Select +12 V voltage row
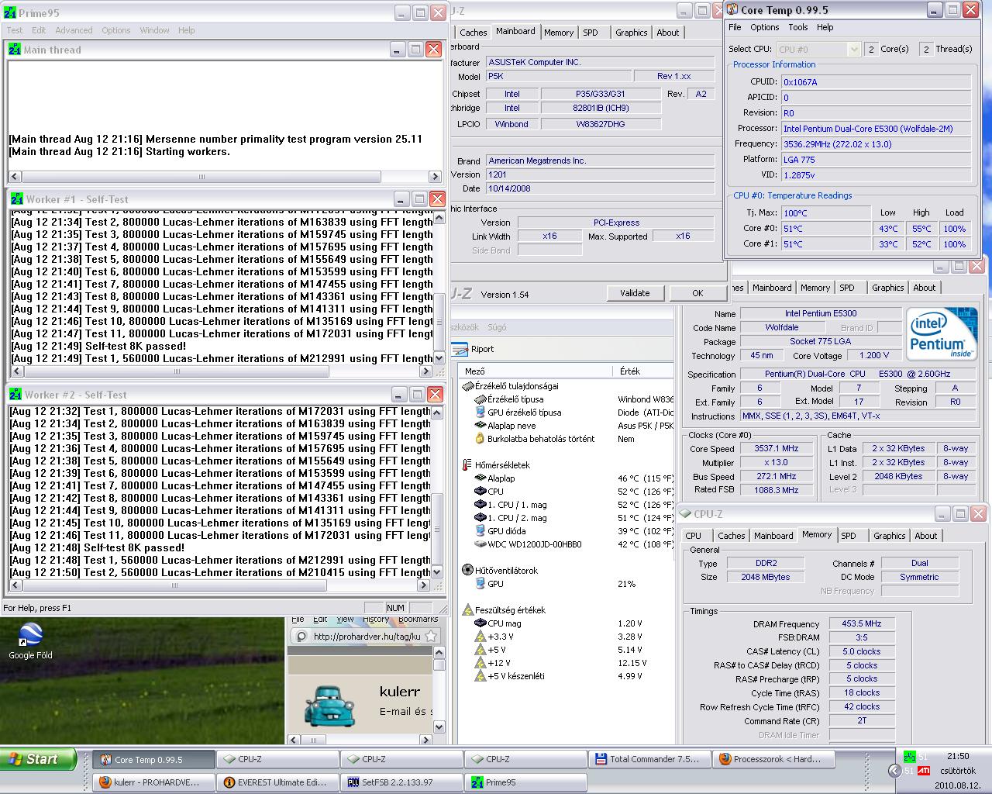The image size is (992, 794). (566, 663)
